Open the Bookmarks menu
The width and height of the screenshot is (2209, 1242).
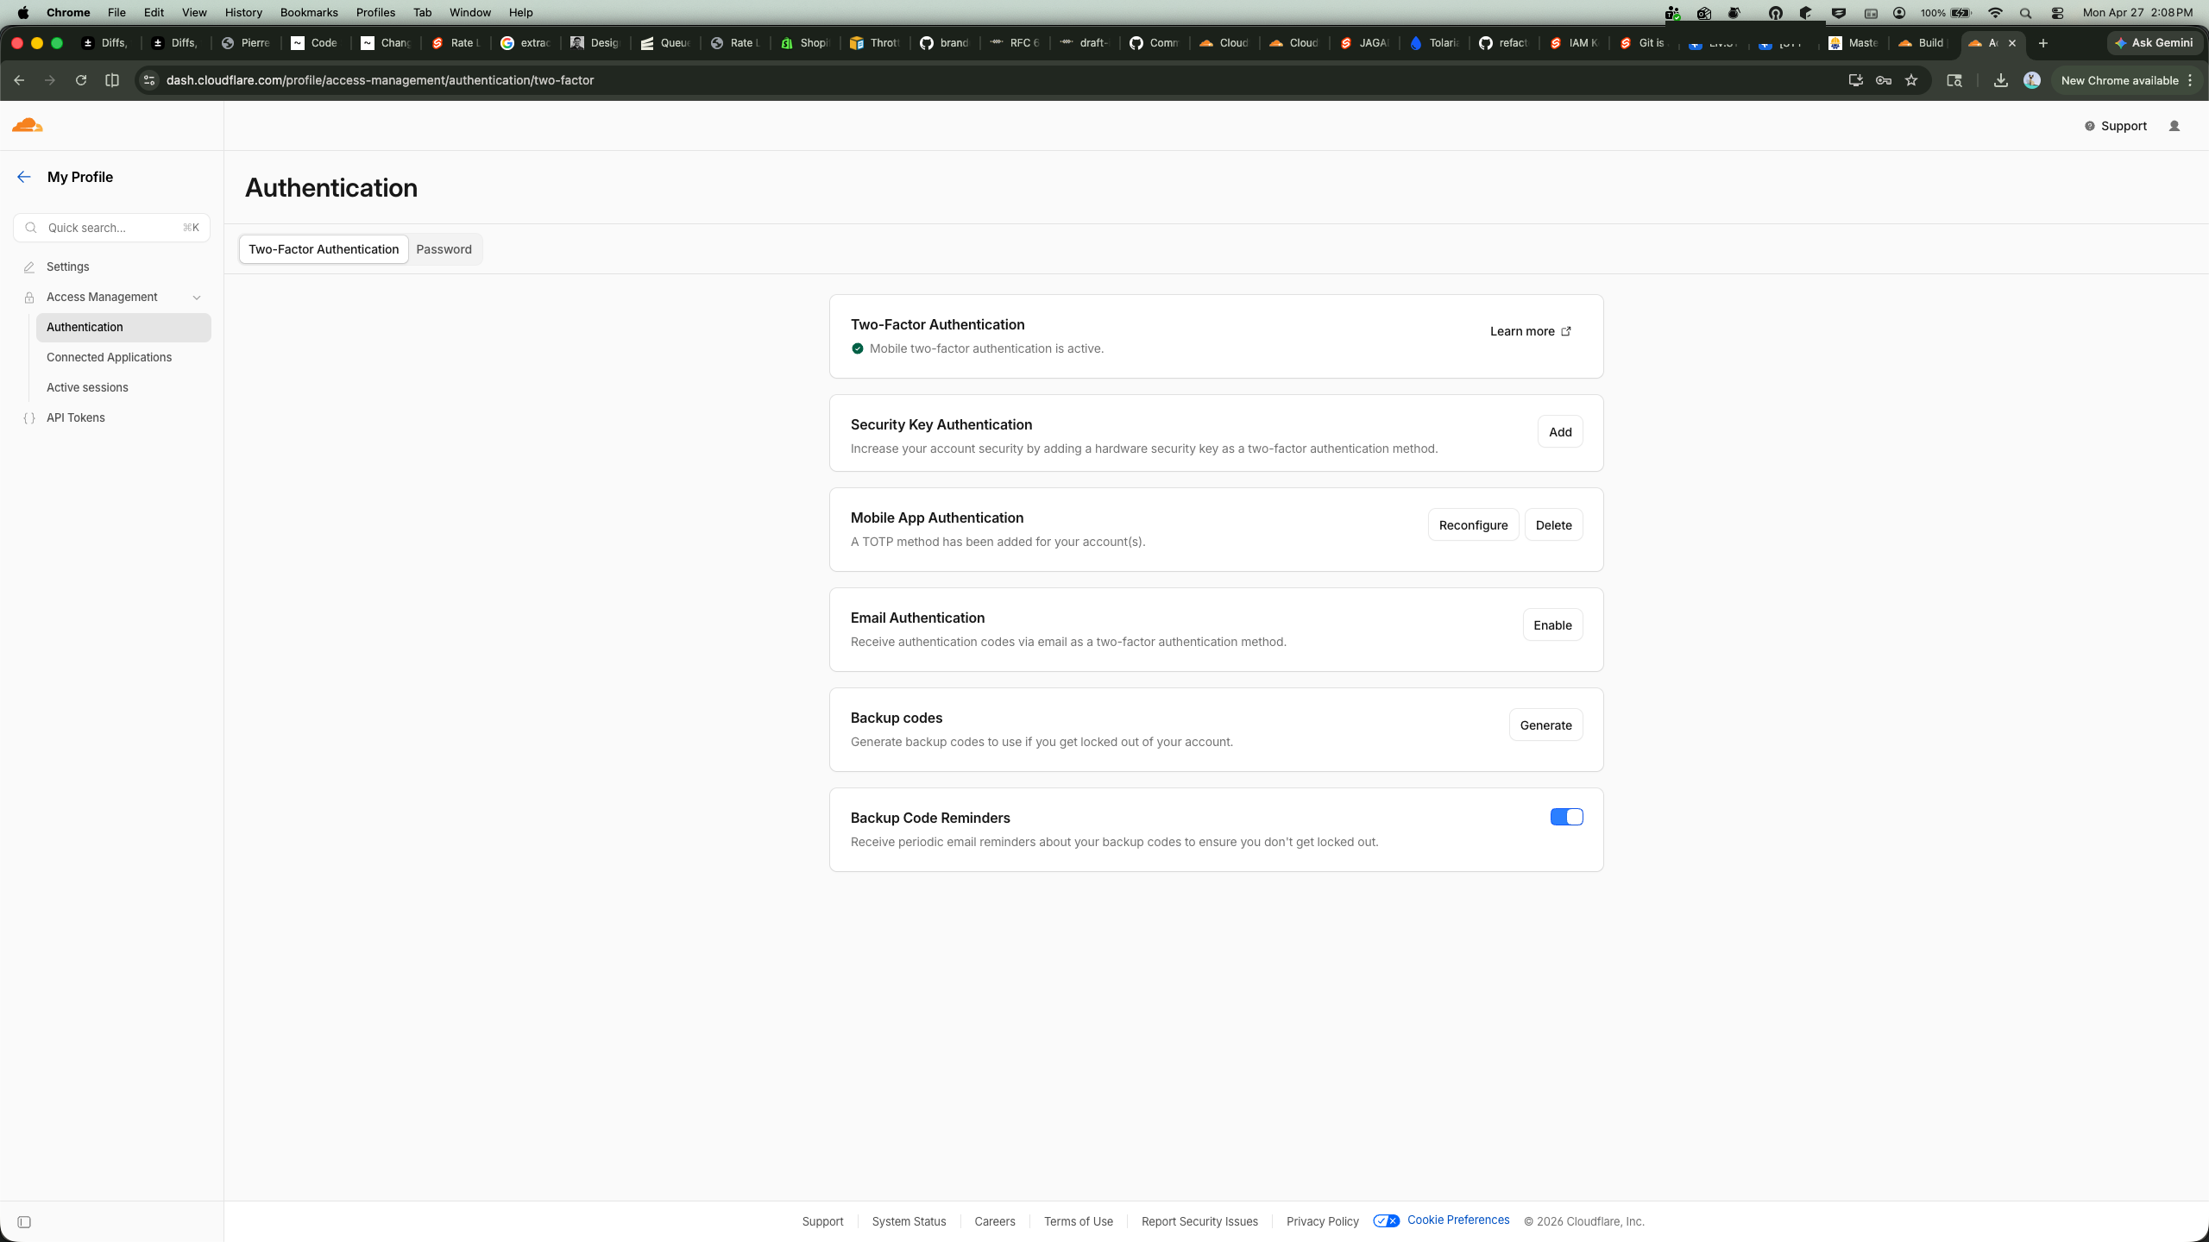tap(308, 12)
